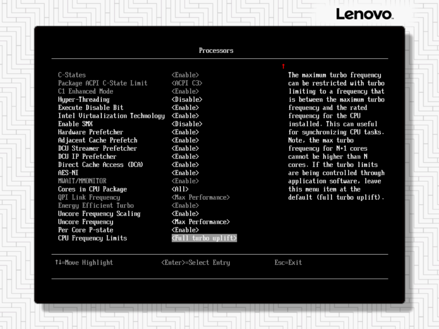Toggle Per Core P-state Enable value

(185, 230)
